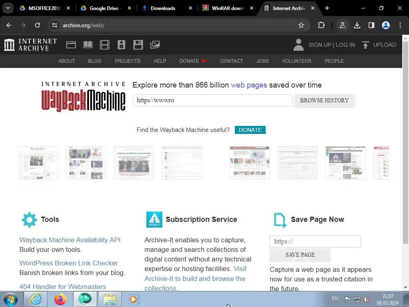The height and width of the screenshot is (307, 409).
Task: View site information icon in address bar
Action: coord(54,25)
